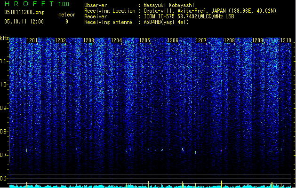The image size is (296, 188).
Task: Click the yellow spike below 1205
Action: (x=148, y=184)
